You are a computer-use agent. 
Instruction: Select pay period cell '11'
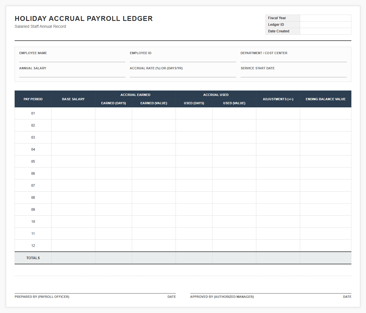pyautogui.click(x=33, y=234)
